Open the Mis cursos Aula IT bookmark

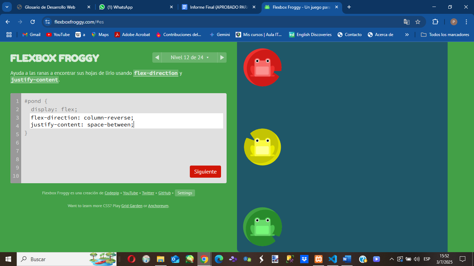259,35
